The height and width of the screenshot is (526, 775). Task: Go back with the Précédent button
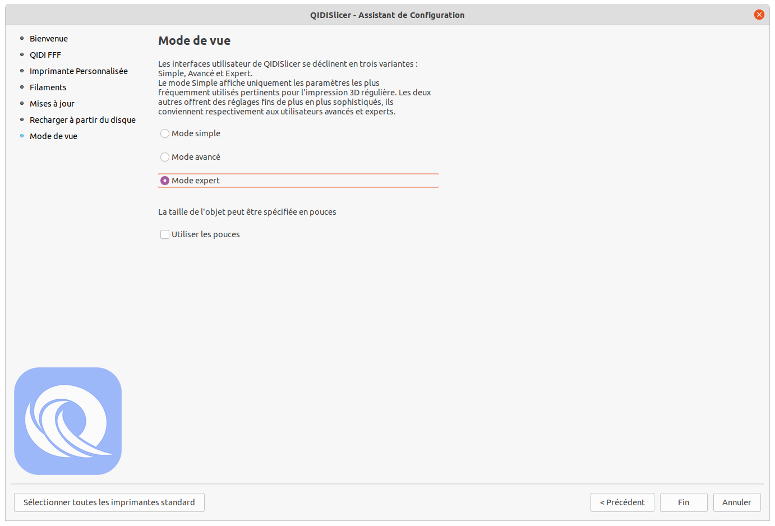[x=622, y=502]
